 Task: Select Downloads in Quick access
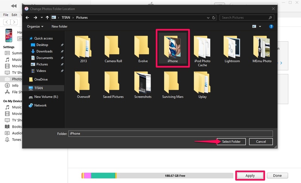44,51
